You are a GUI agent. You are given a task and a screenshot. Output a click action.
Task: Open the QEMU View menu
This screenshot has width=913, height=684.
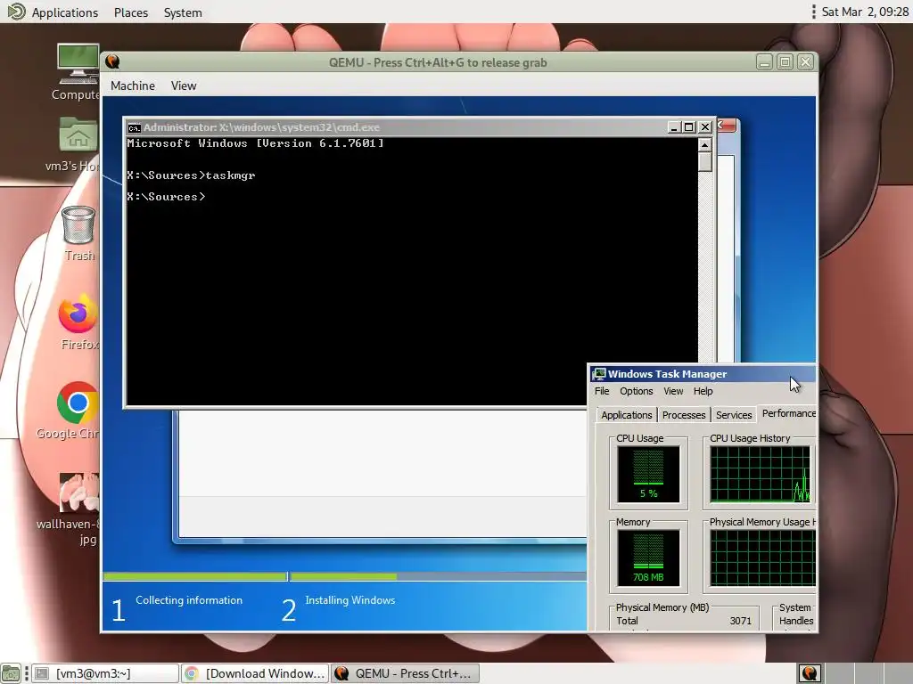coord(184,85)
